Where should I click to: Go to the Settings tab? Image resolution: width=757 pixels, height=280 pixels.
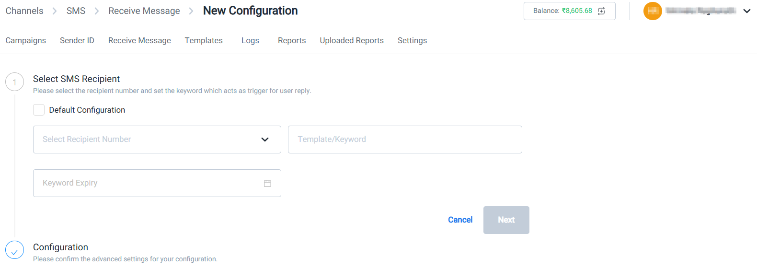(x=412, y=40)
